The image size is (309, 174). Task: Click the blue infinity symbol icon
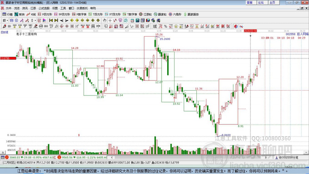point(241,26)
